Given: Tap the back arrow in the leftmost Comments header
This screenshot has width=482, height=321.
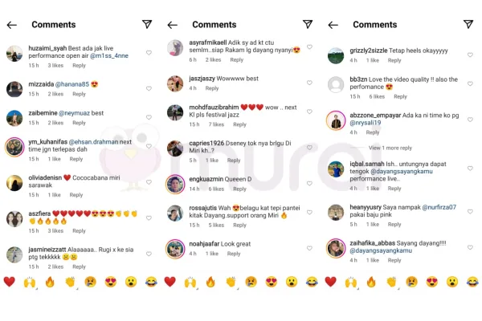Looking at the screenshot, I should point(12,25).
